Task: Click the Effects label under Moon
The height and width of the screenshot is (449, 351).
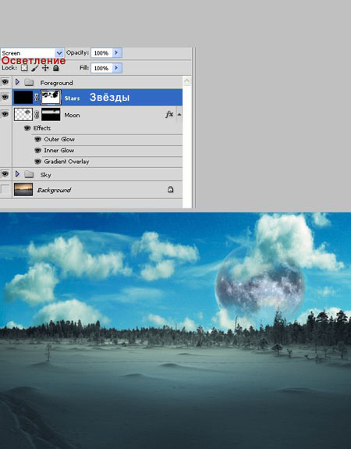Action: [42, 128]
